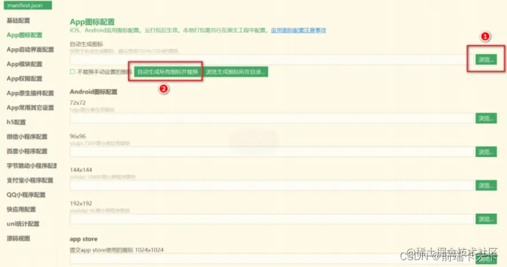
Task: Browse for the 144x144 Android icon
Action: [486, 185]
